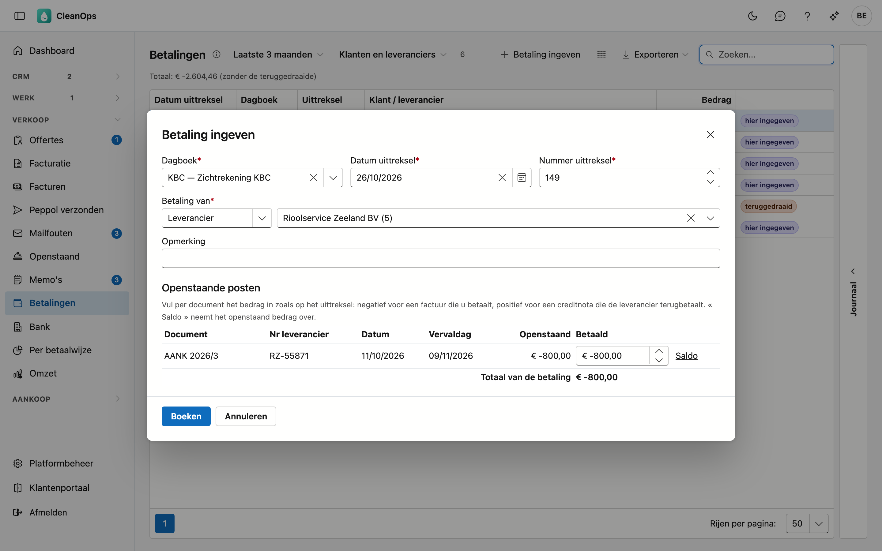Click the Annuleren button

point(246,416)
